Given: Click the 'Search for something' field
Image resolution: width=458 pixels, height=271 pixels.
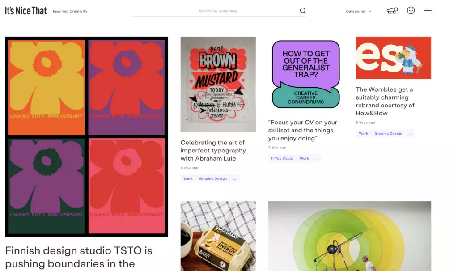Looking at the screenshot, I should (218, 11).
